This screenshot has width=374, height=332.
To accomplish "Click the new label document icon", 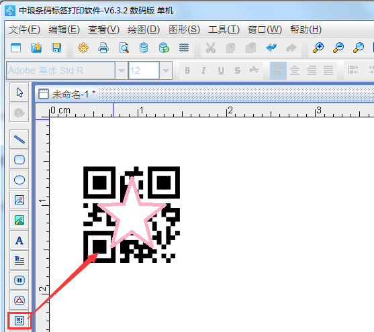I will [x=16, y=48].
